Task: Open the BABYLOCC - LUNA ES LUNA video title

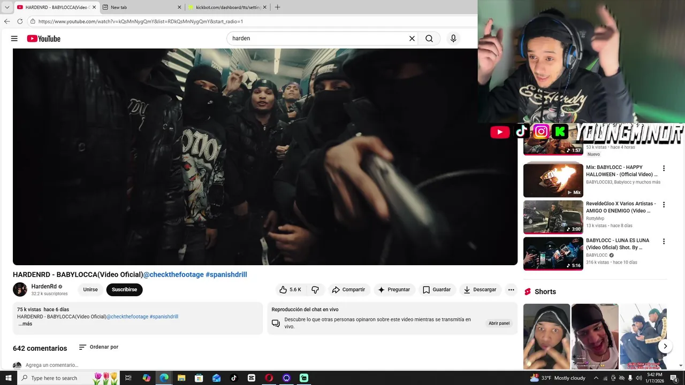Action: point(618,244)
